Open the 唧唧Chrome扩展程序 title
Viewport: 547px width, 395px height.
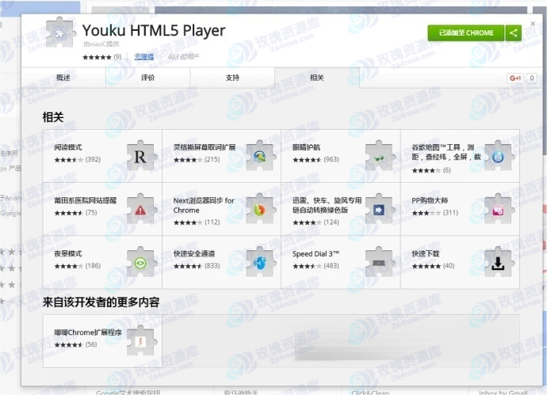pyautogui.click(x=88, y=332)
